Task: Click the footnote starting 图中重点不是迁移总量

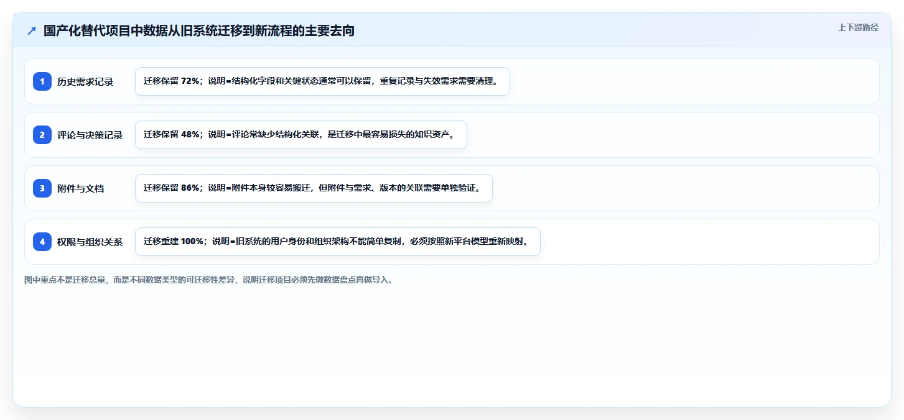Action: click(208, 280)
